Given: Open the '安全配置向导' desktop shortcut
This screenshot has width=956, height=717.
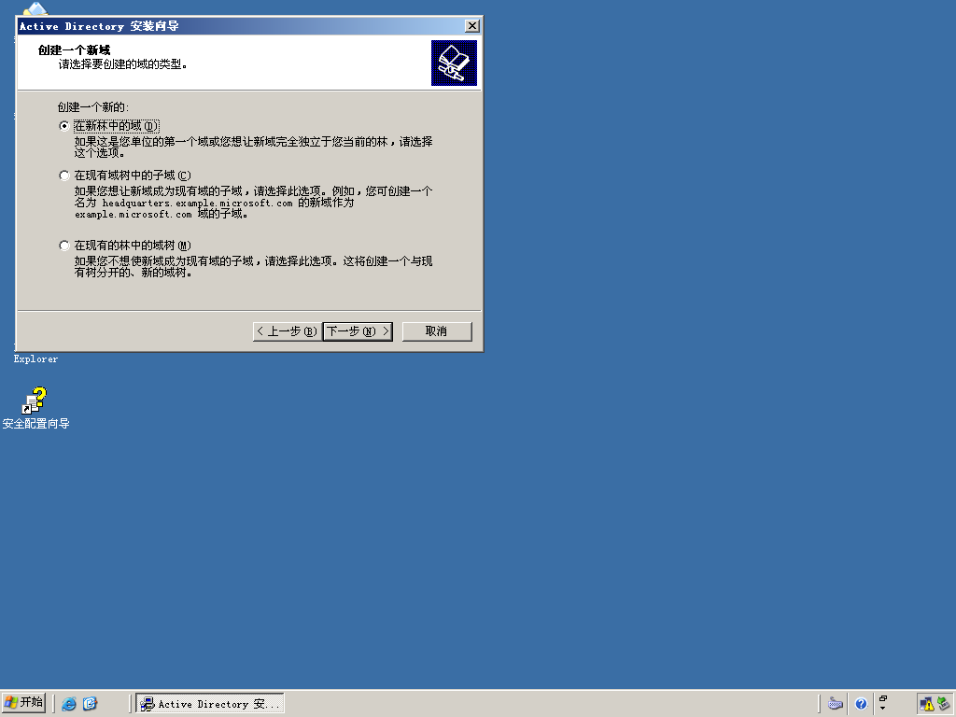Looking at the screenshot, I should 35,408.
